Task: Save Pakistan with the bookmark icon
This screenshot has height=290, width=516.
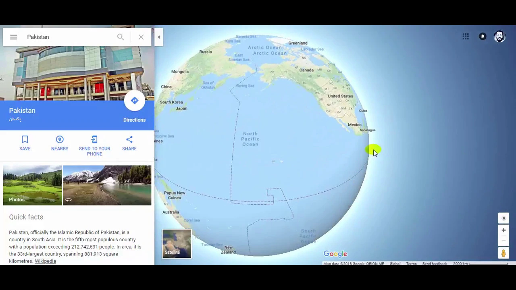Action: (25, 139)
